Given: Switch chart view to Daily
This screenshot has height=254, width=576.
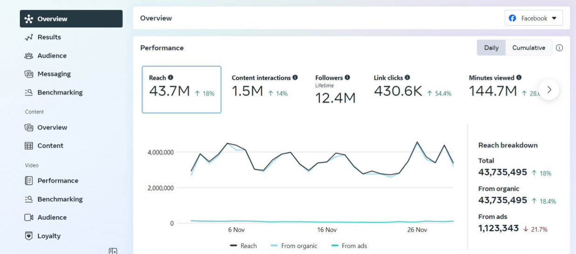Looking at the screenshot, I should point(491,48).
